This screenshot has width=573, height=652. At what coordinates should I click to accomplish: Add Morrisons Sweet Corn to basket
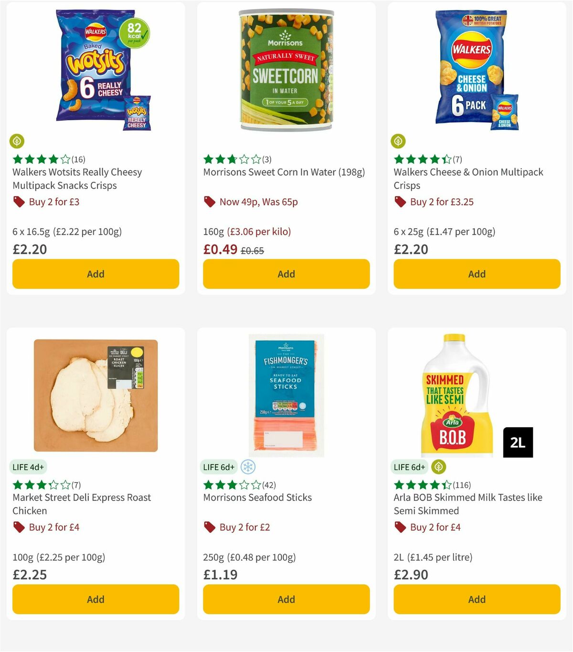(x=286, y=274)
